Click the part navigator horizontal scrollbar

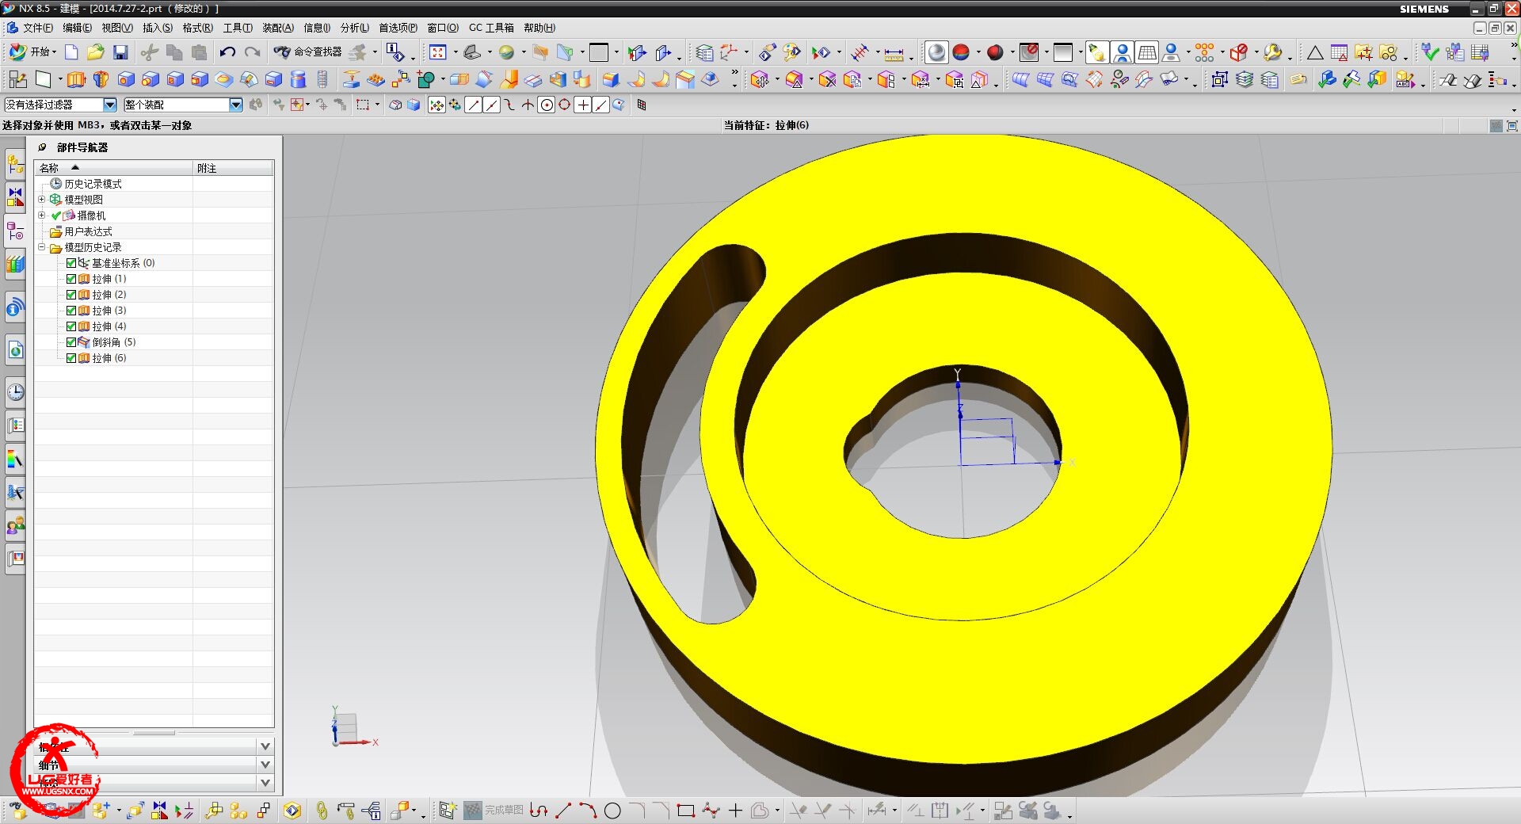[154, 733]
